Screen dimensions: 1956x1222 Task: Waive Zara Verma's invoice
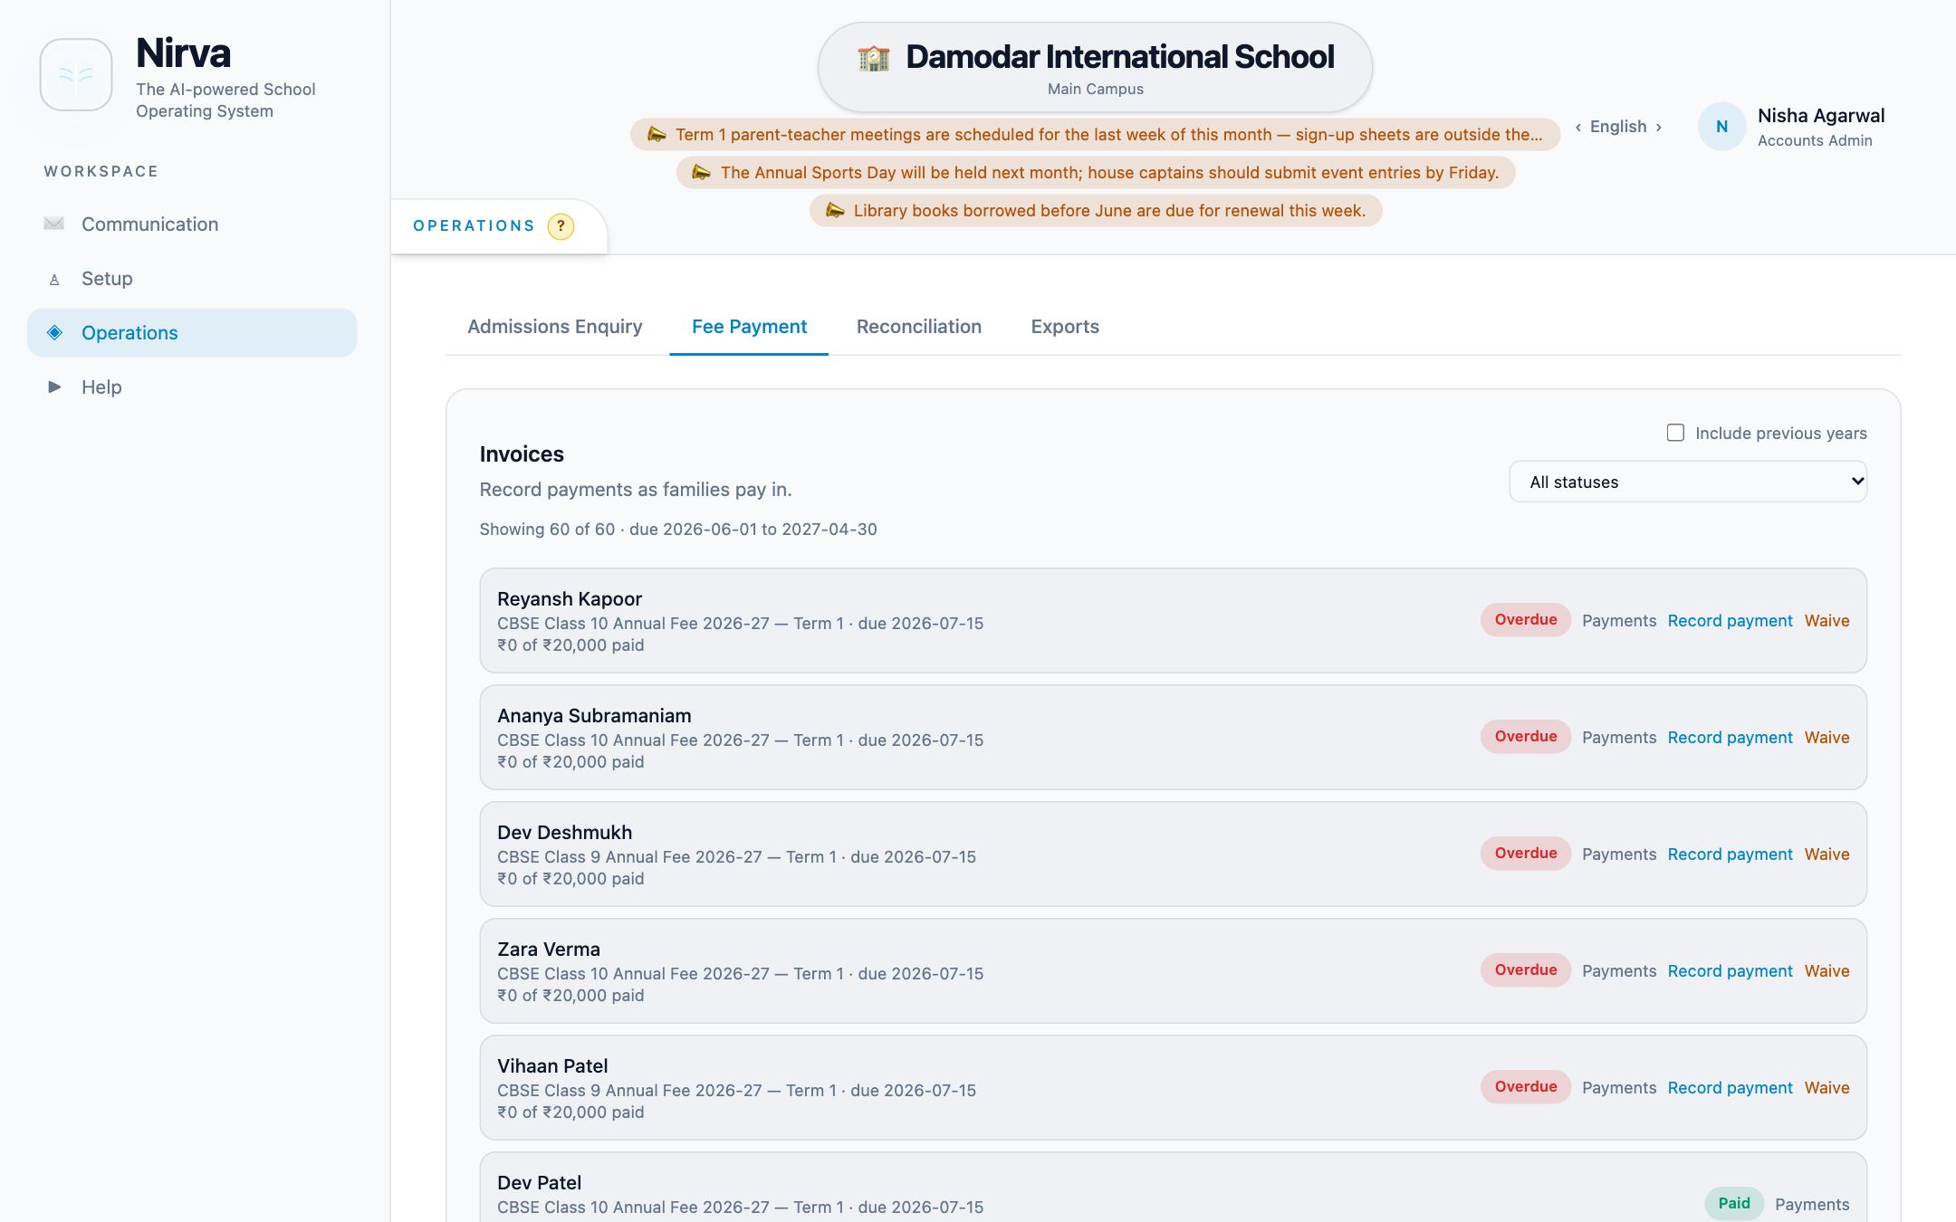(x=1827, y=971)
